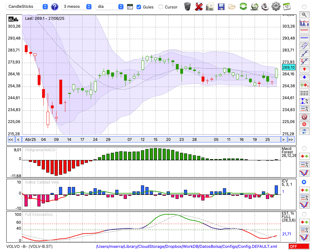This screenshot has height=251, width=314.
Task: Select the red horizontal line tool
Action: (x=304, y=30)
